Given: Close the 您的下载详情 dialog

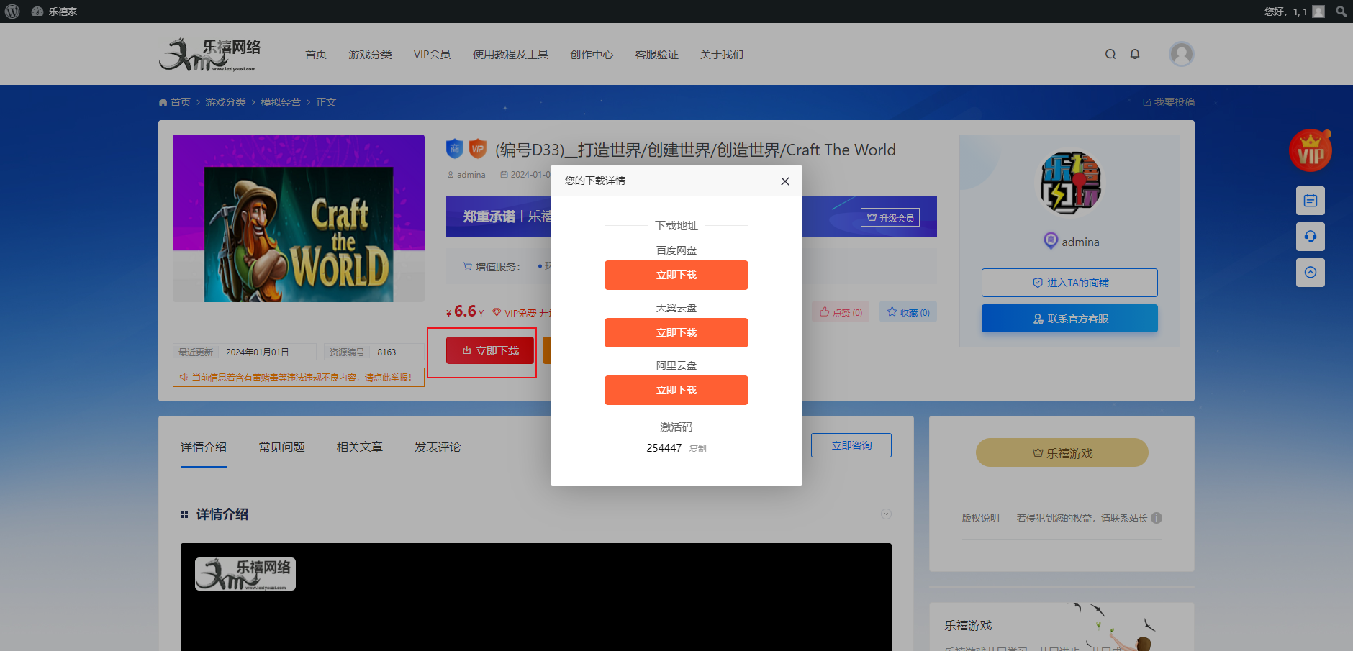Looking at the screenshot, I should [x=785, y=181].
